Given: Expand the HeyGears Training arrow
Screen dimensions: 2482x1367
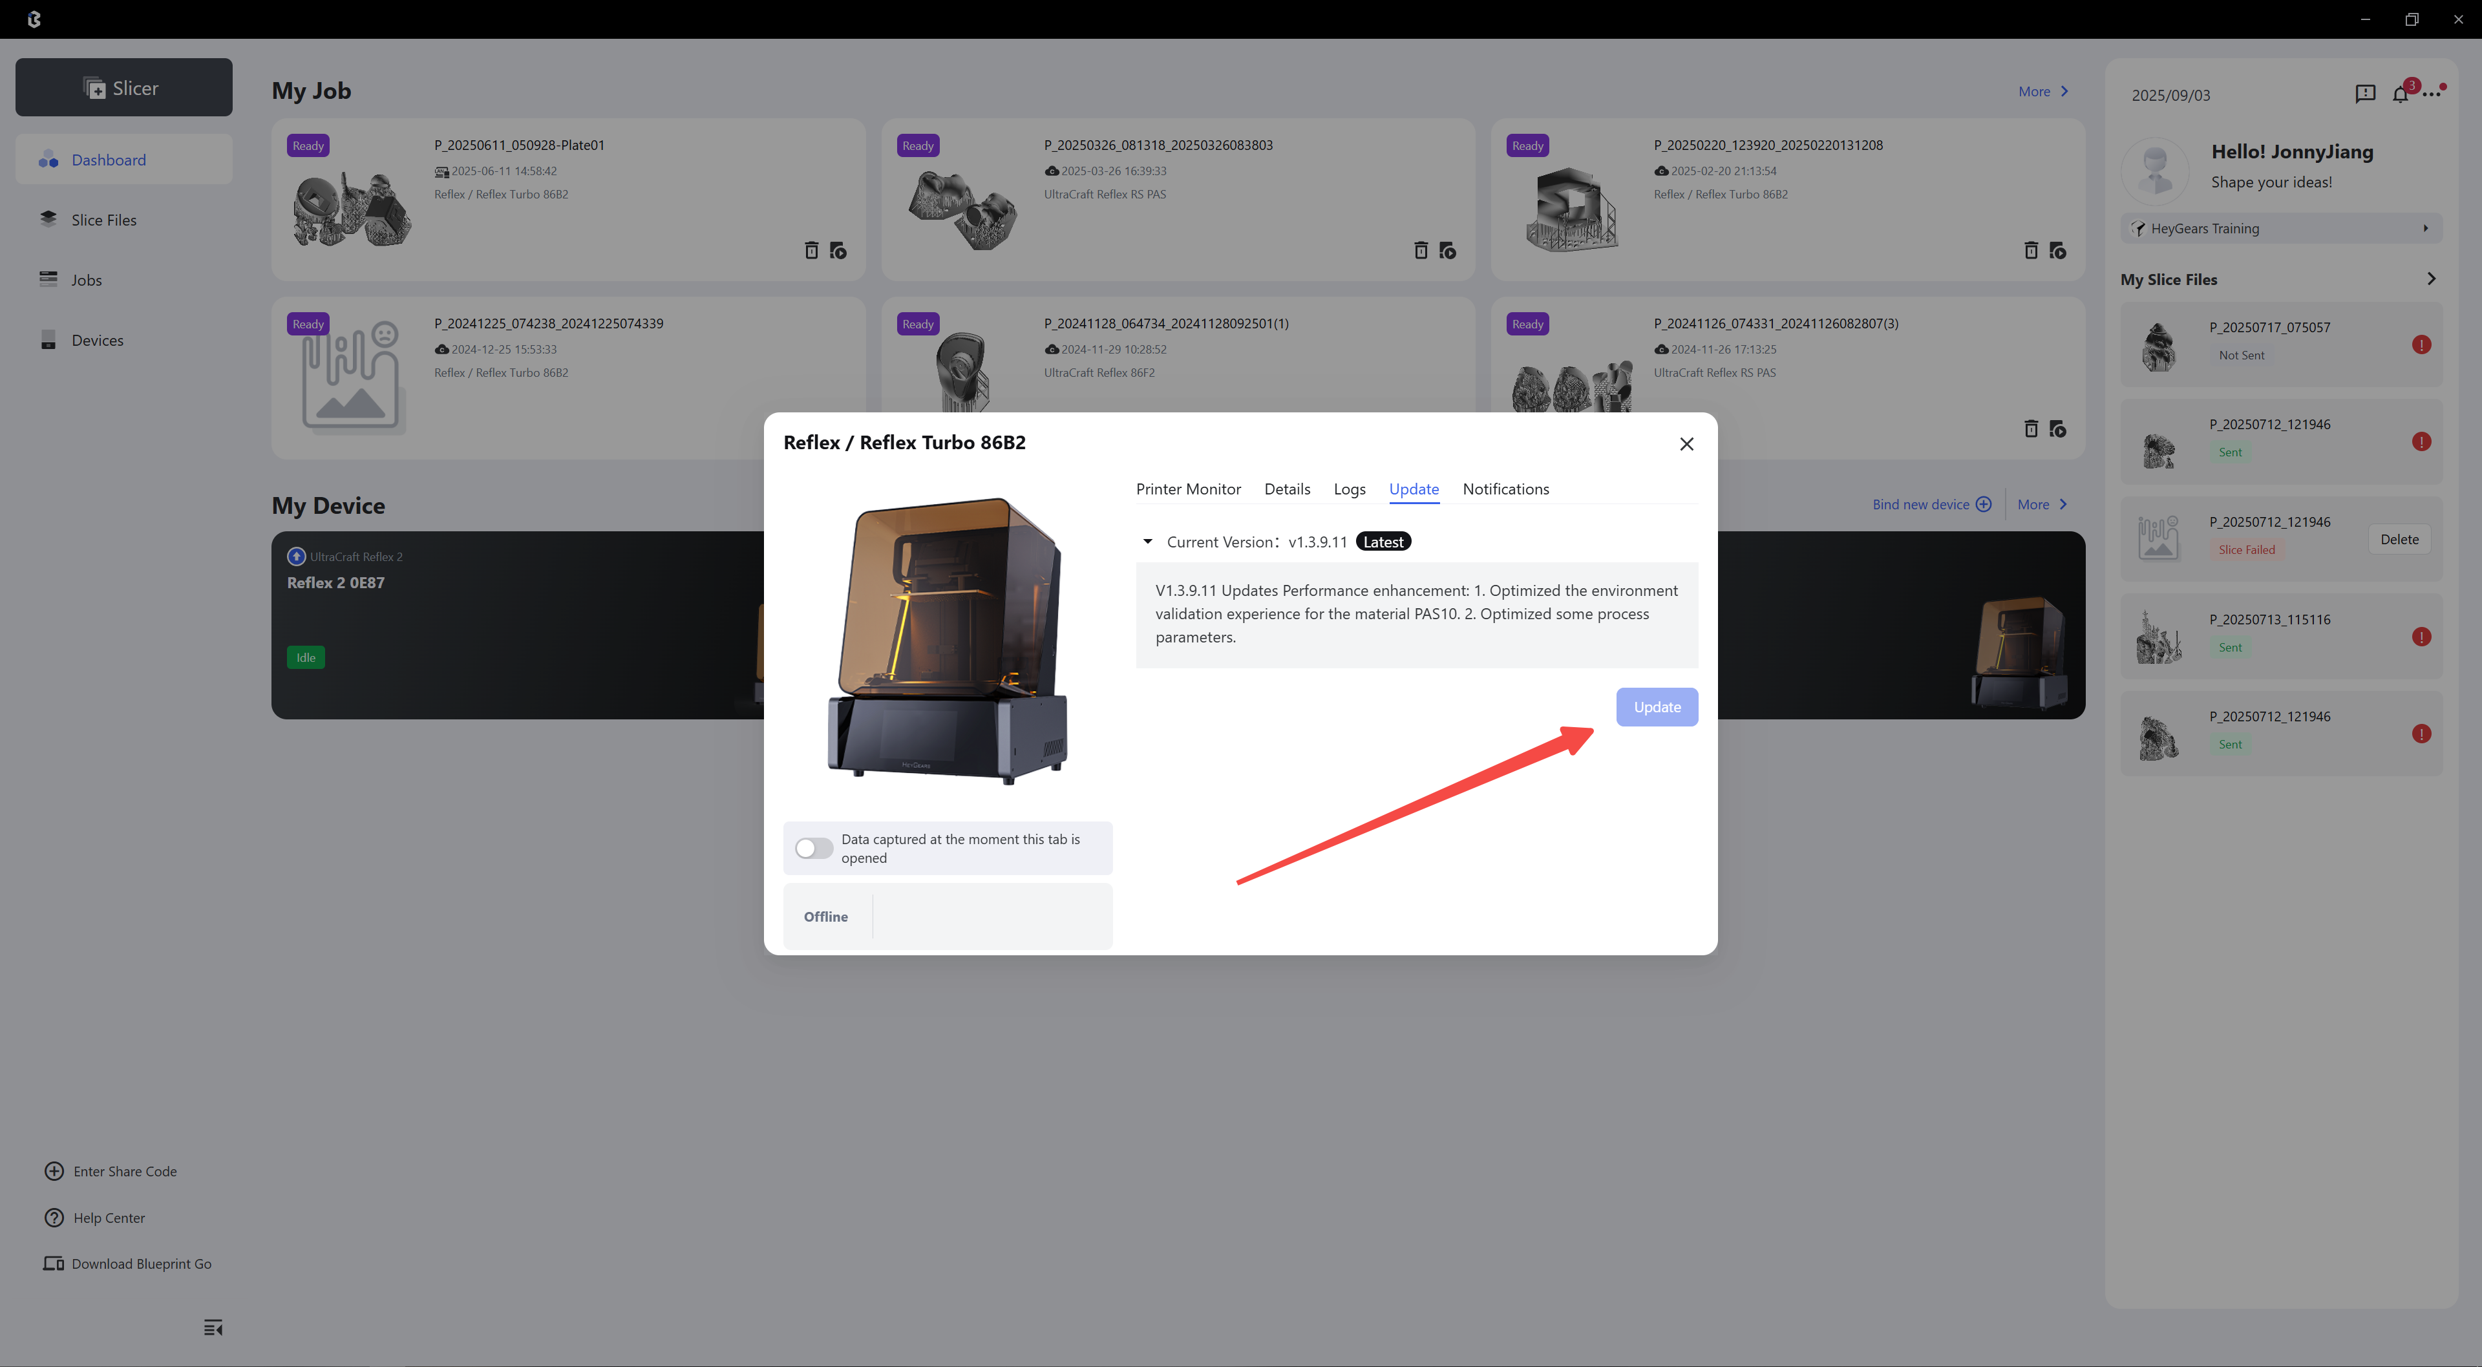Looking at the screenshot, I should tap(2425, 228).
